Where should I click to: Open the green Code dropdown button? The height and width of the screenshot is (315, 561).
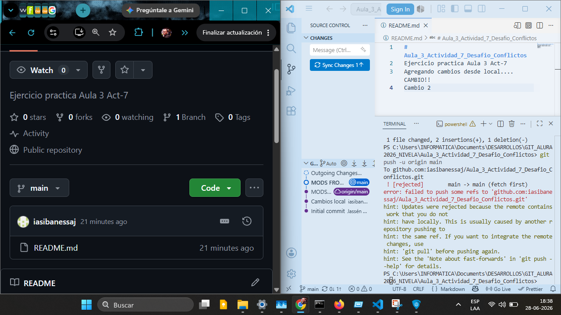pyautogui.click(x=215, y=188)
